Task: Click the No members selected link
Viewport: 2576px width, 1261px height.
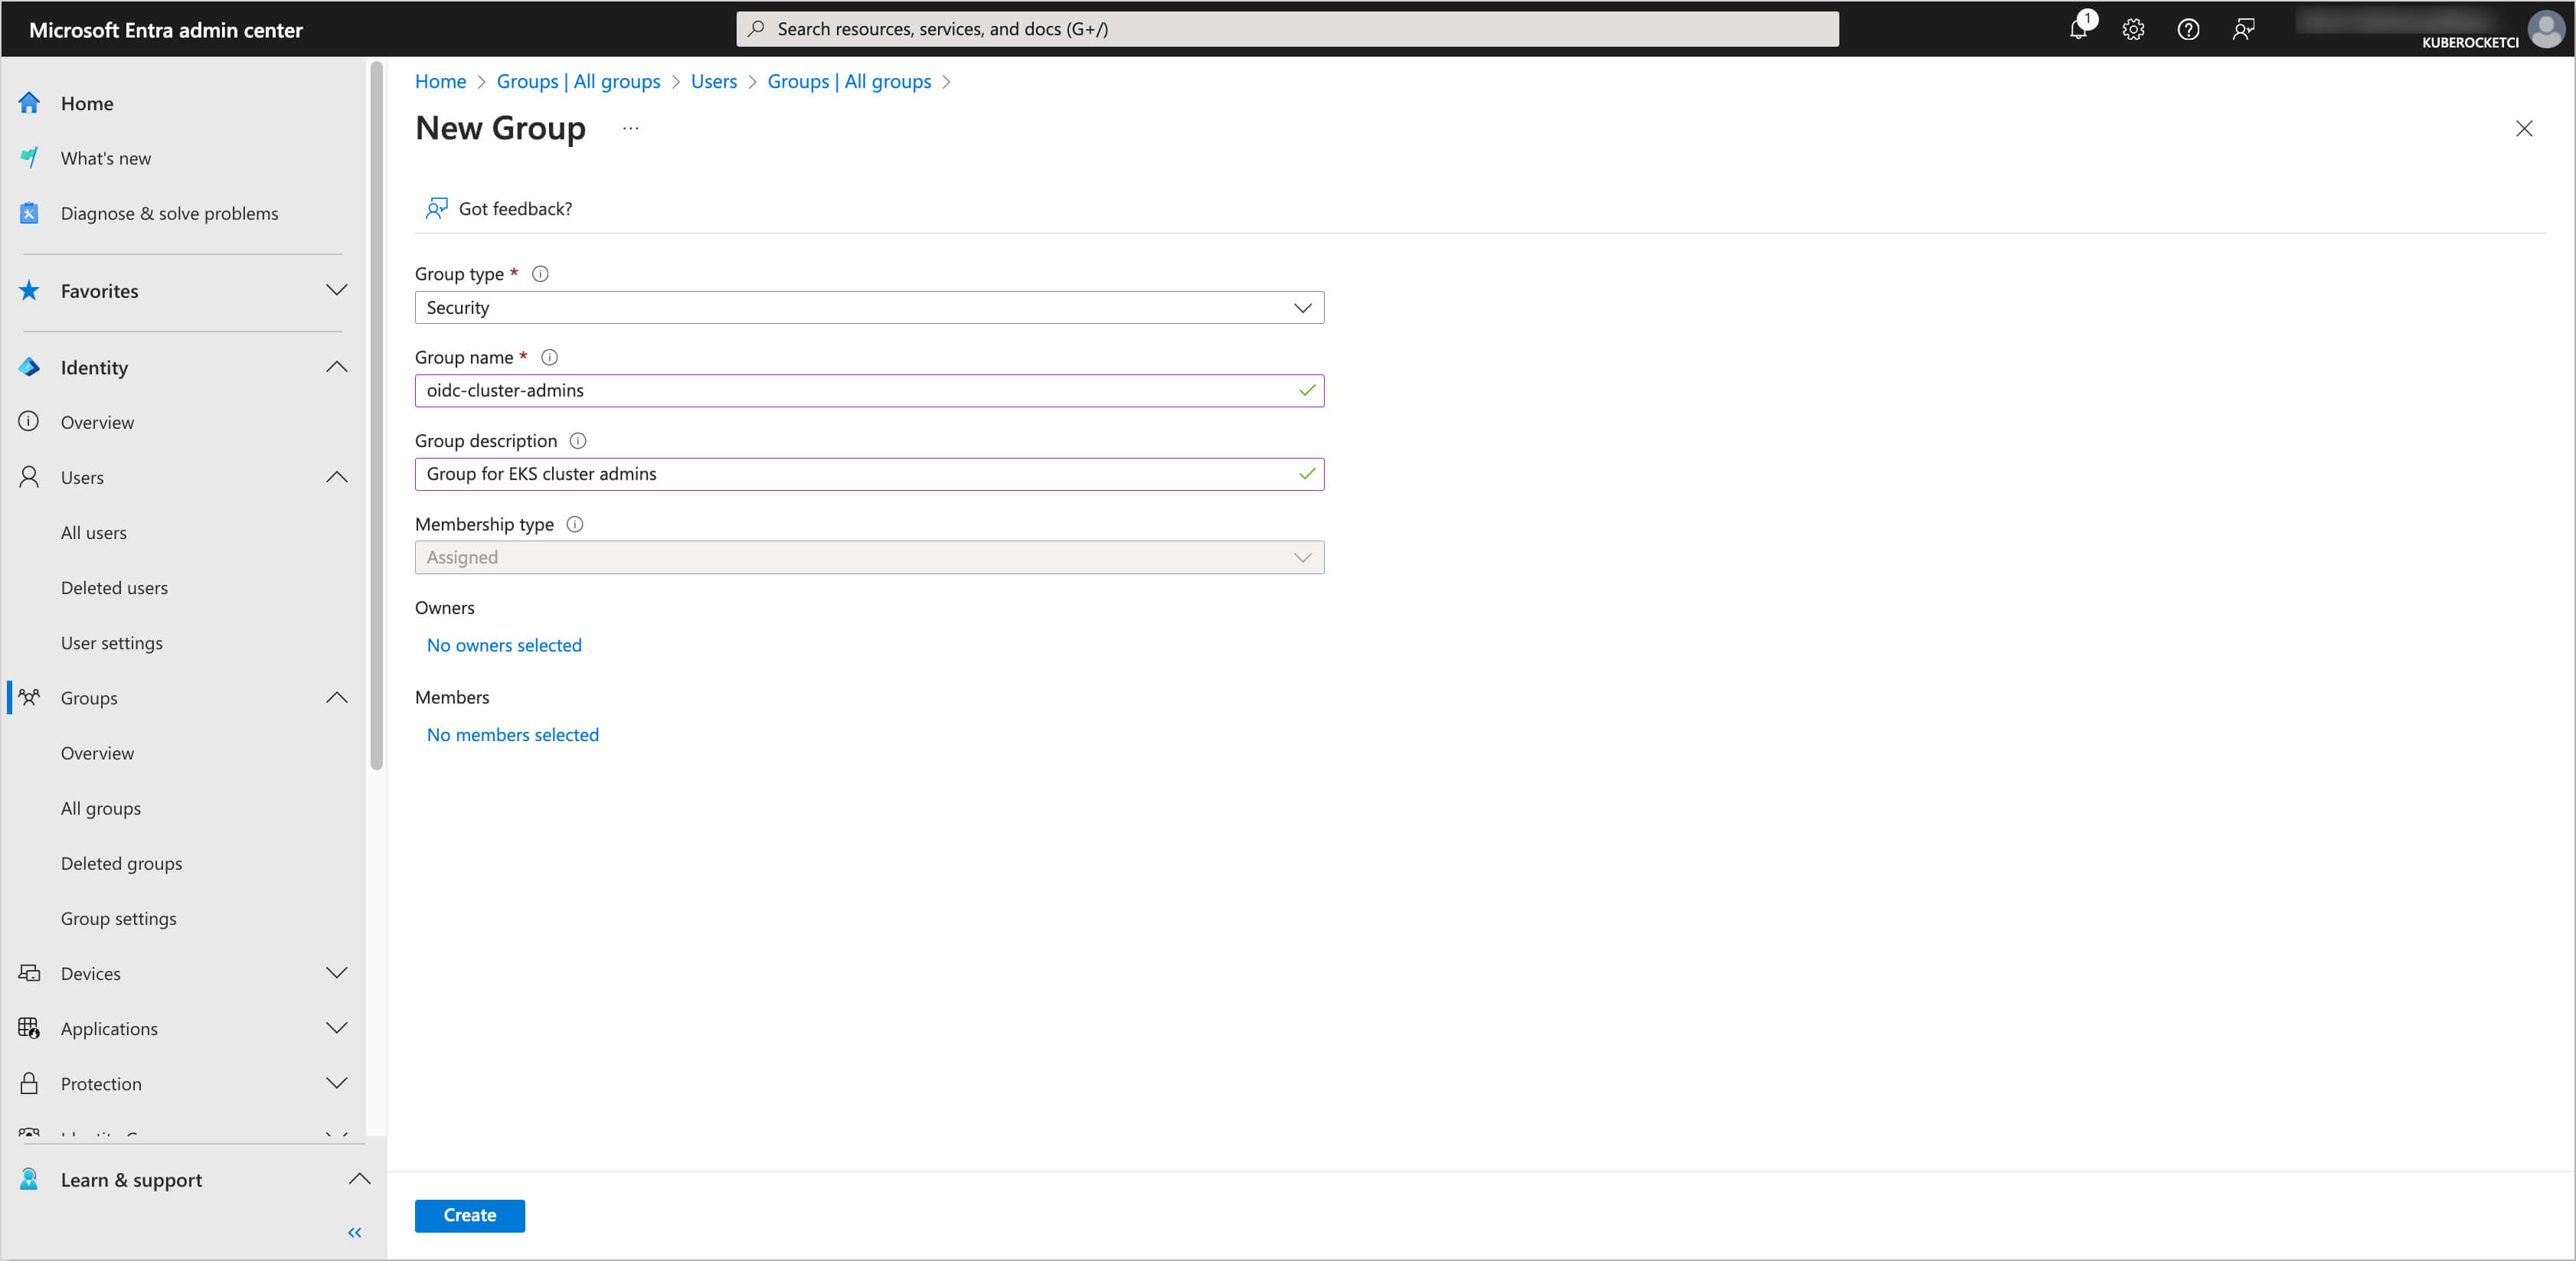Action: point(512,735)
